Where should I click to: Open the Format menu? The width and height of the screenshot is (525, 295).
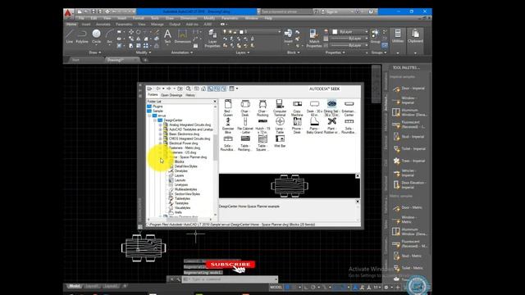coord(139,18)
